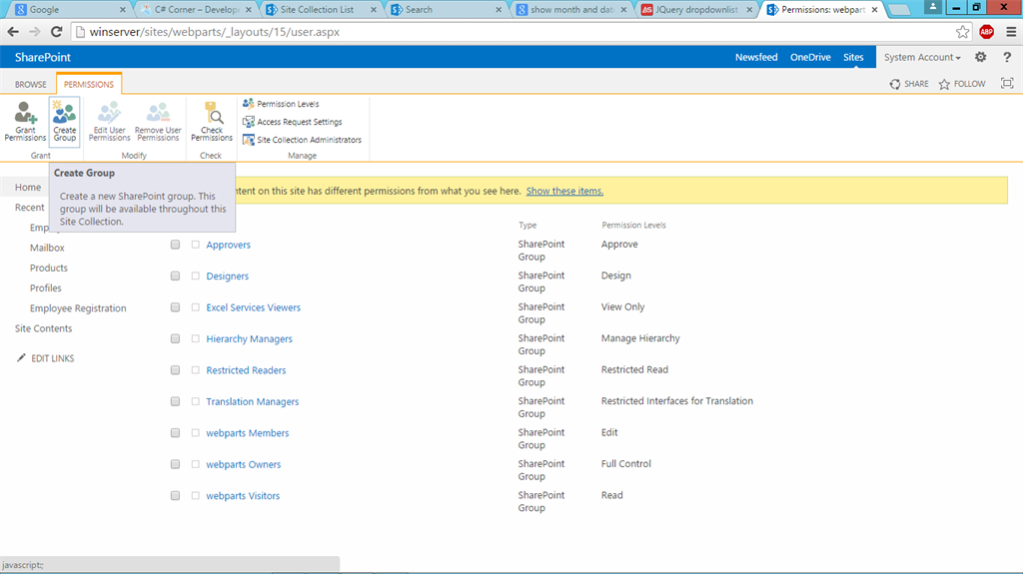This screenshot has height=574, width=1023.
Task: Open the Excel Services Viewers group
Action: pos(253,307)
